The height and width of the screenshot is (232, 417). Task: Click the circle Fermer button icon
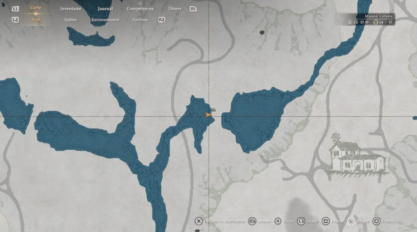click(377, 221)
